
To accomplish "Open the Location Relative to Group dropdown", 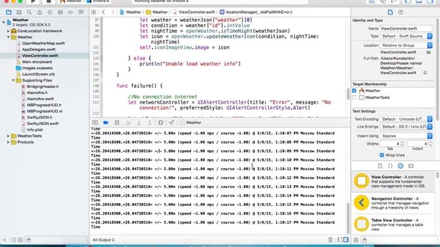I will coord(406,45).
